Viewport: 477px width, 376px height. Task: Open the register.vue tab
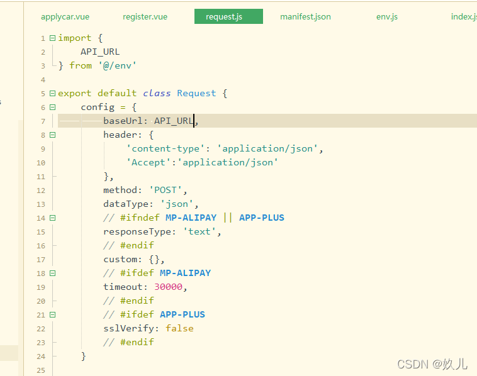pos(145,17)
